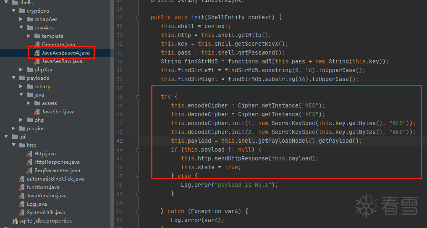
Task: Click the JavaAesRaw.java file icon
Action: [37, 62]
